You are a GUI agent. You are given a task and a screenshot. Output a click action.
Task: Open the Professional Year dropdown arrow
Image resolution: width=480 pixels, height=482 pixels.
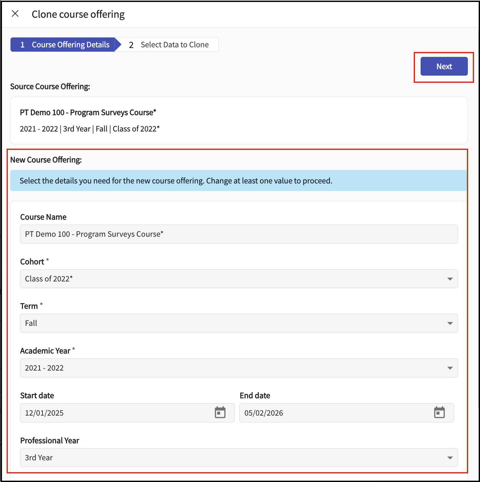coord(450,458)
